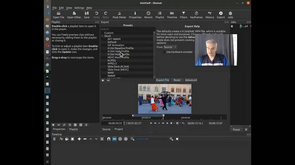This screenshot has height=165, width=295.
Task: Add to playlist with the plus icon
Action: coord(53,125)
